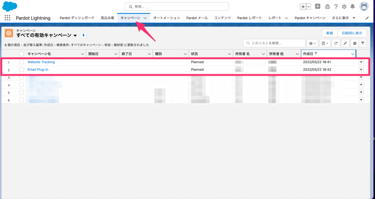Expand the レポート tab chevron
This screenshot has height=199, width=375.
click(x=286, y=18)
